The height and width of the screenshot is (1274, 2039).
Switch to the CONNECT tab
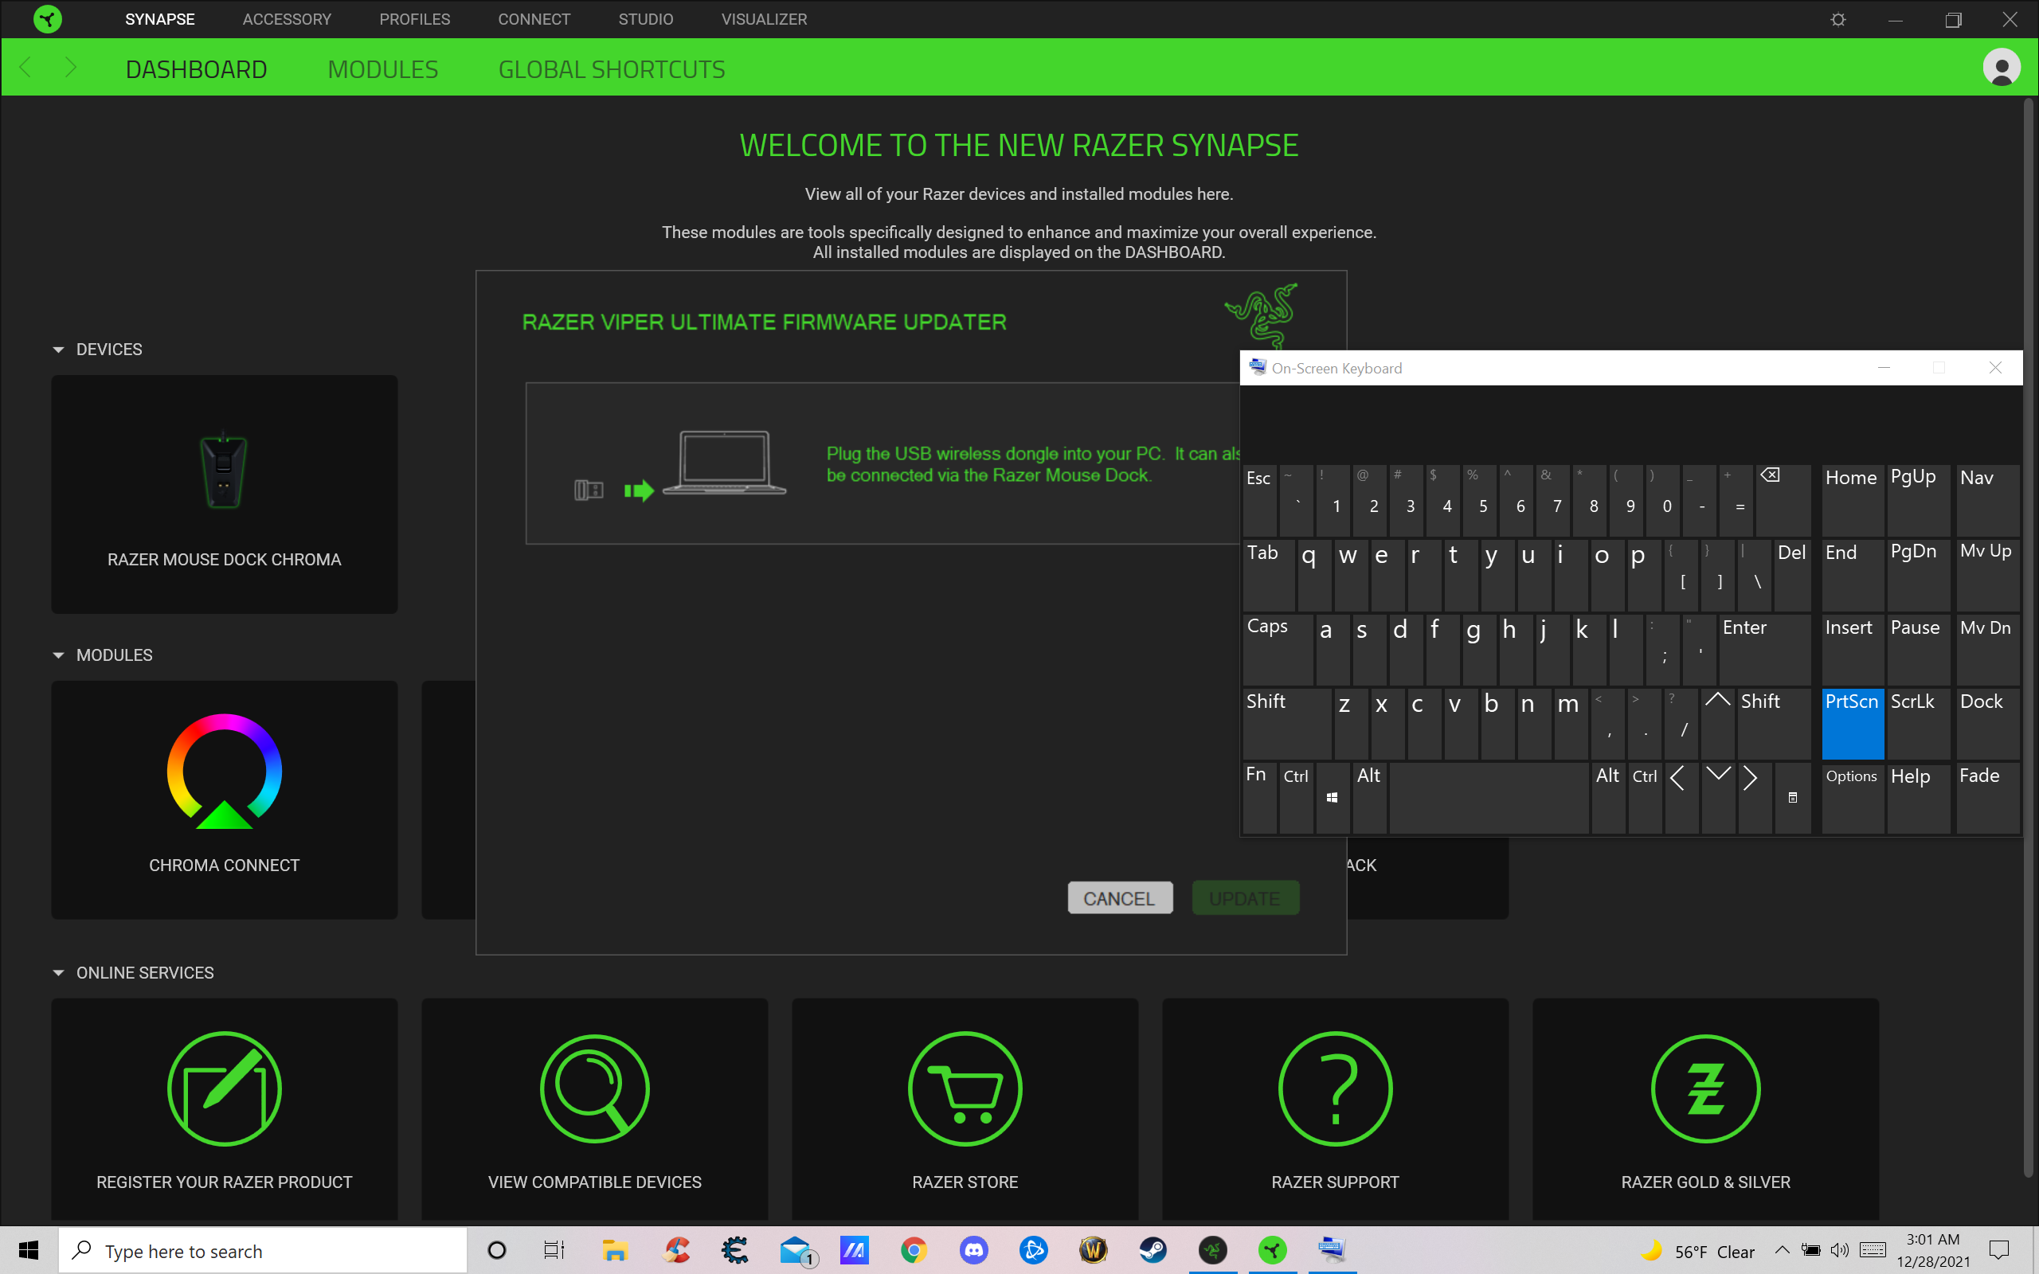pyautogui.click(x=534, y=18)
